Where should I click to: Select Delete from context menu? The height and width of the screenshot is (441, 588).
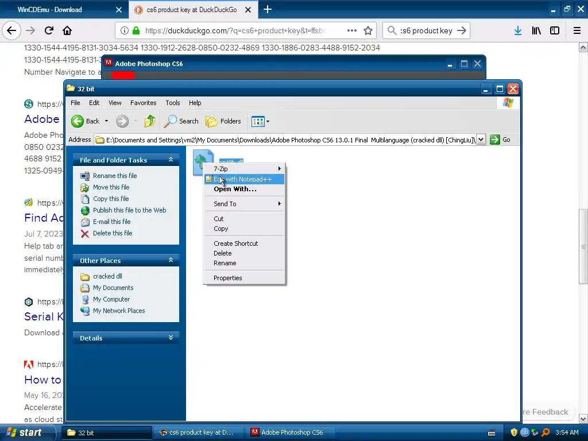pyautogui.click(x=245, y=253)
